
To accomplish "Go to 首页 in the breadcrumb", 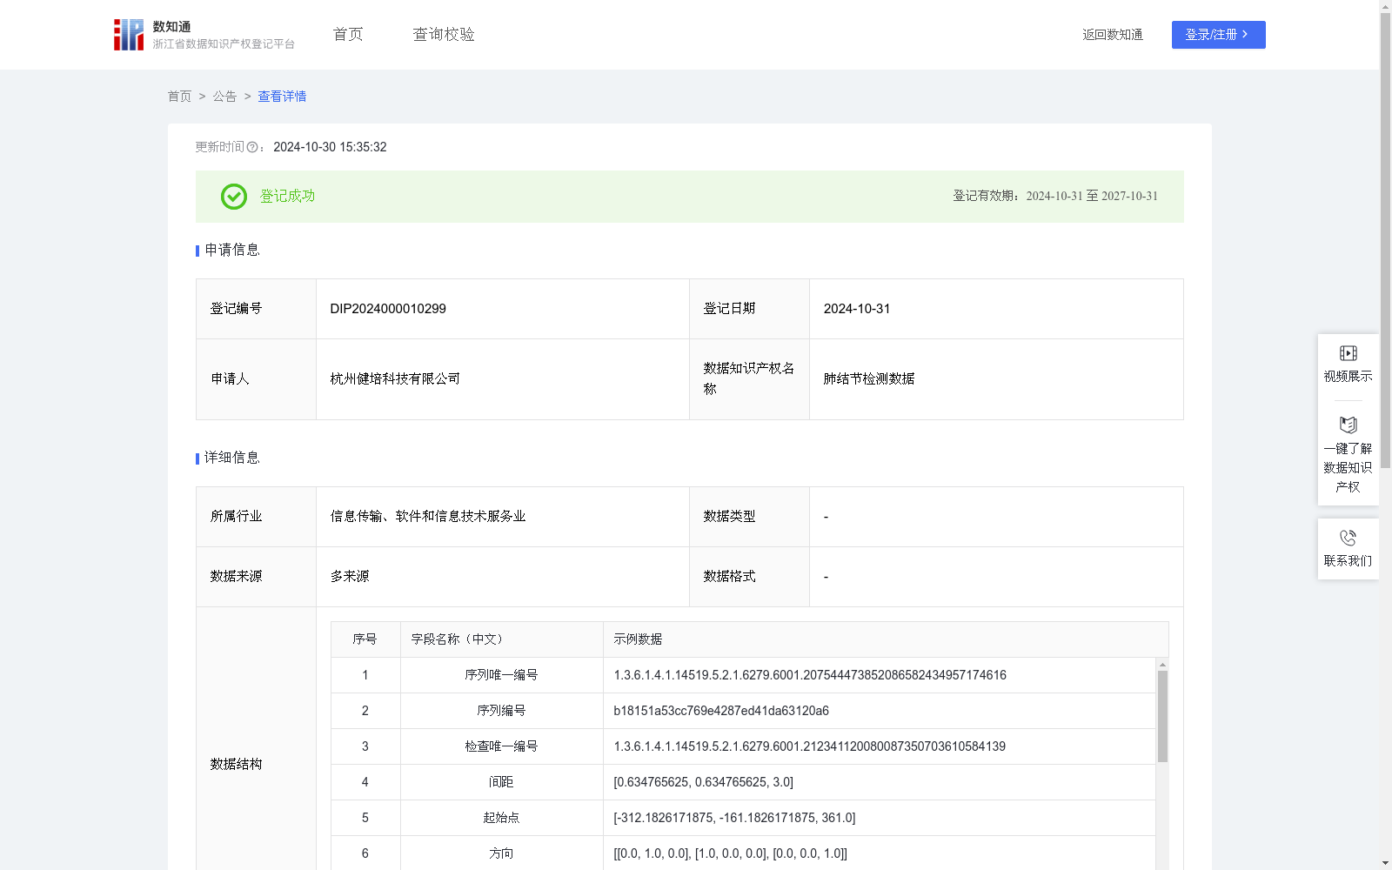I will pos(179,97).
